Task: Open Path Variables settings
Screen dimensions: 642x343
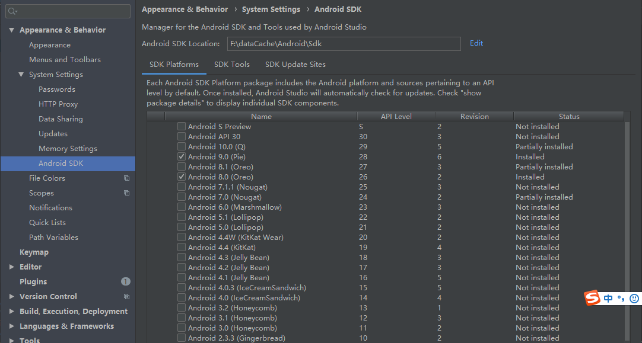Action: pyautogui.click(x=53, y=237)
